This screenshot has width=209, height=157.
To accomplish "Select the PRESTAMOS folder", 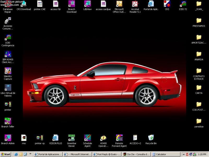I will 199,23.
